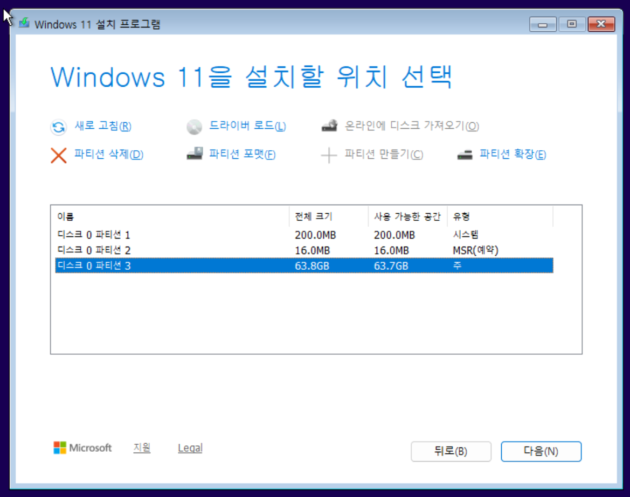This screenshot has height=497, width=630.
Task: Click the 200.0MB total size cell
Action: click(315, 235)
